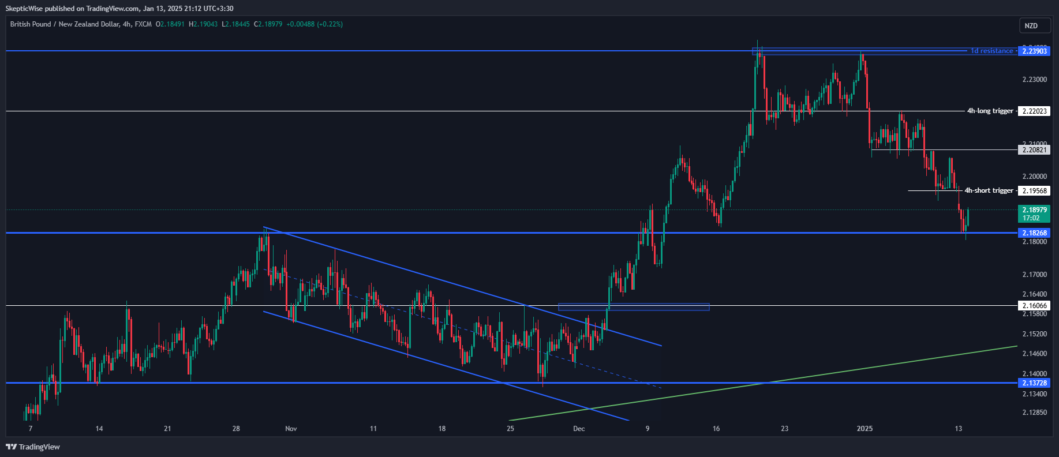
Task: Click the 16 date label on time axis
Action: 716,429
